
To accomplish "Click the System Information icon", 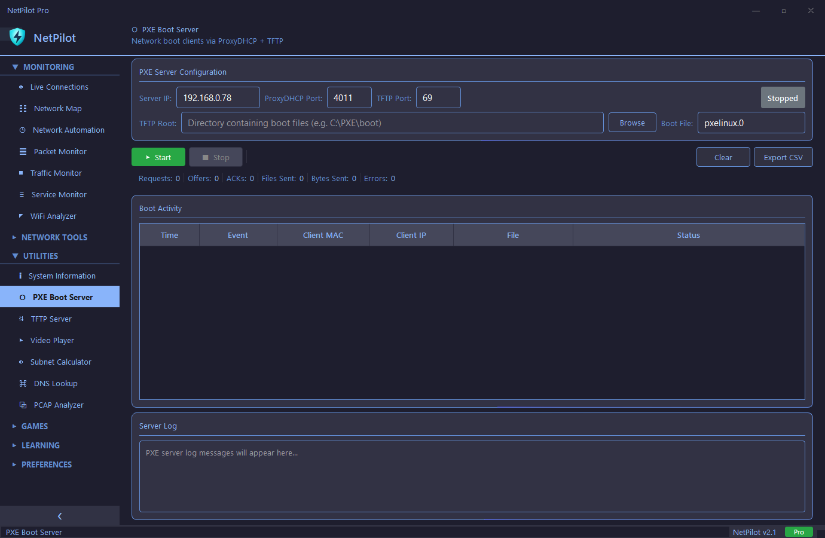I will (x=20, y=276).
